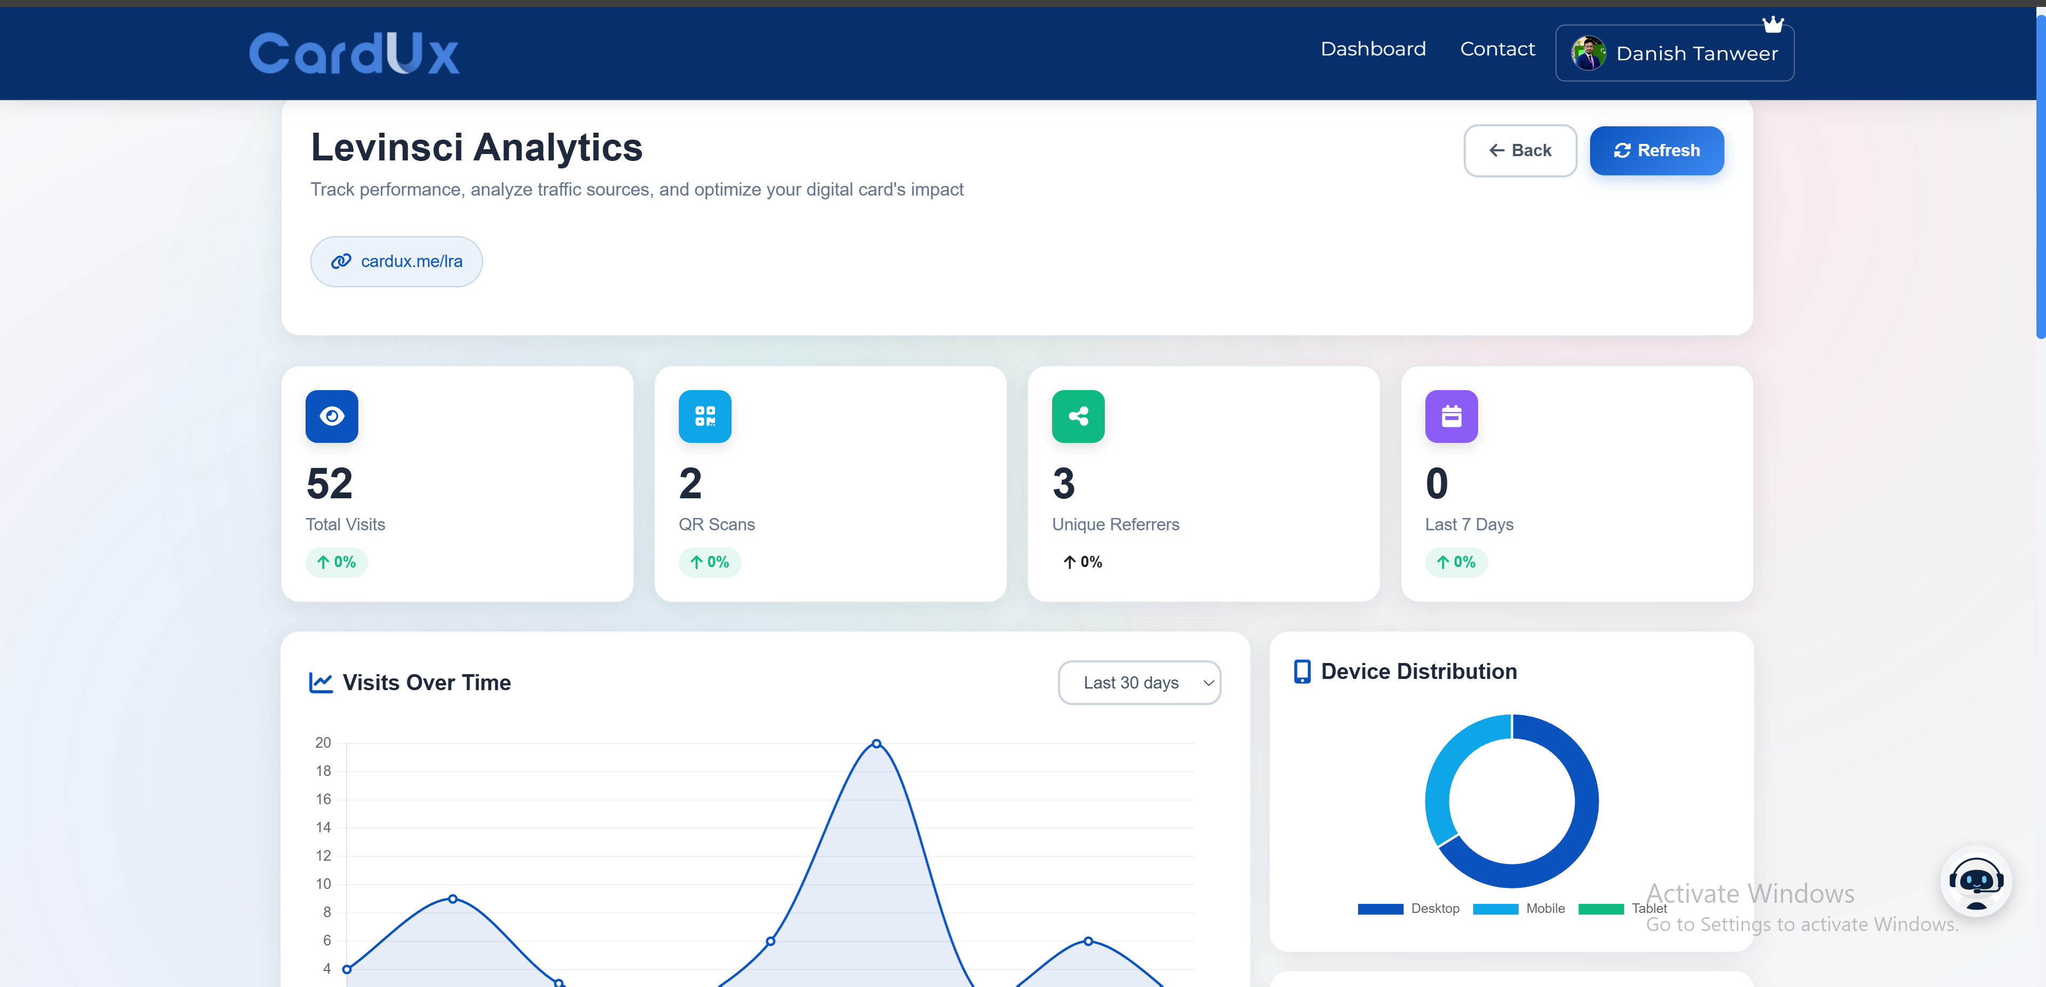
Task: Open Danish Tanweer profile menu
Action: (x=1674, y=53)
